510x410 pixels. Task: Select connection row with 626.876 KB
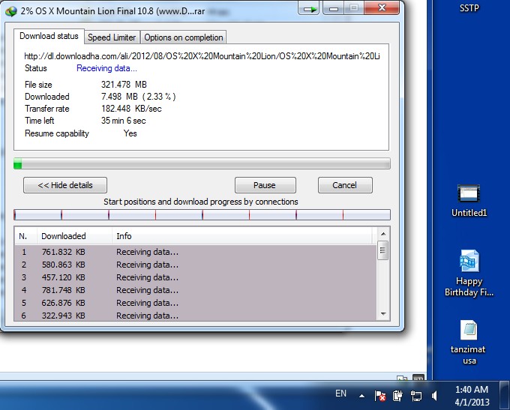(195, 303)
